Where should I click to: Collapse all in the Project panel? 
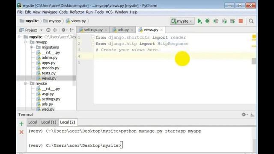(x=55, y=30)
